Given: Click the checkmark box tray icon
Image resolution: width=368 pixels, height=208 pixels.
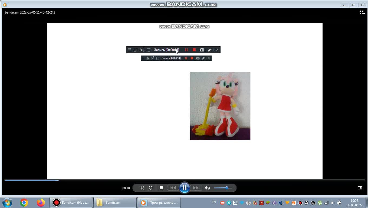Looking at the screenshot, I should [235, 203].
